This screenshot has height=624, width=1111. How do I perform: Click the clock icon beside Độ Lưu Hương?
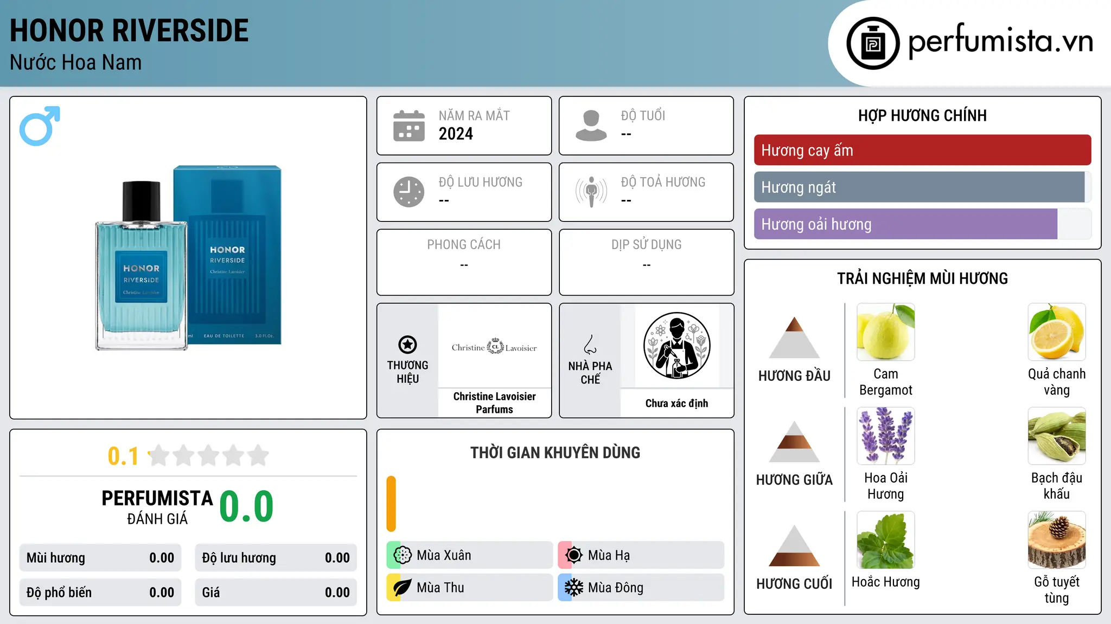pos(409,192)
